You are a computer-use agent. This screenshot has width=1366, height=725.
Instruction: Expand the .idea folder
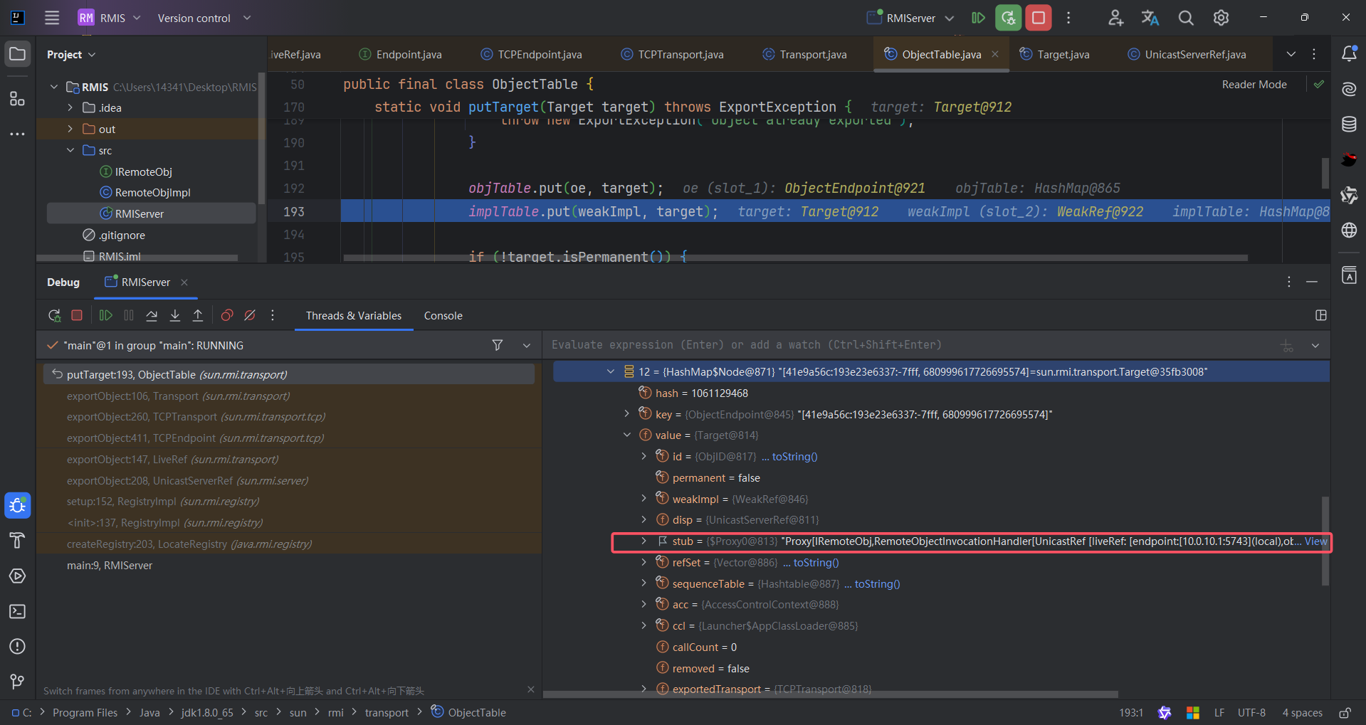click(70, 107)
